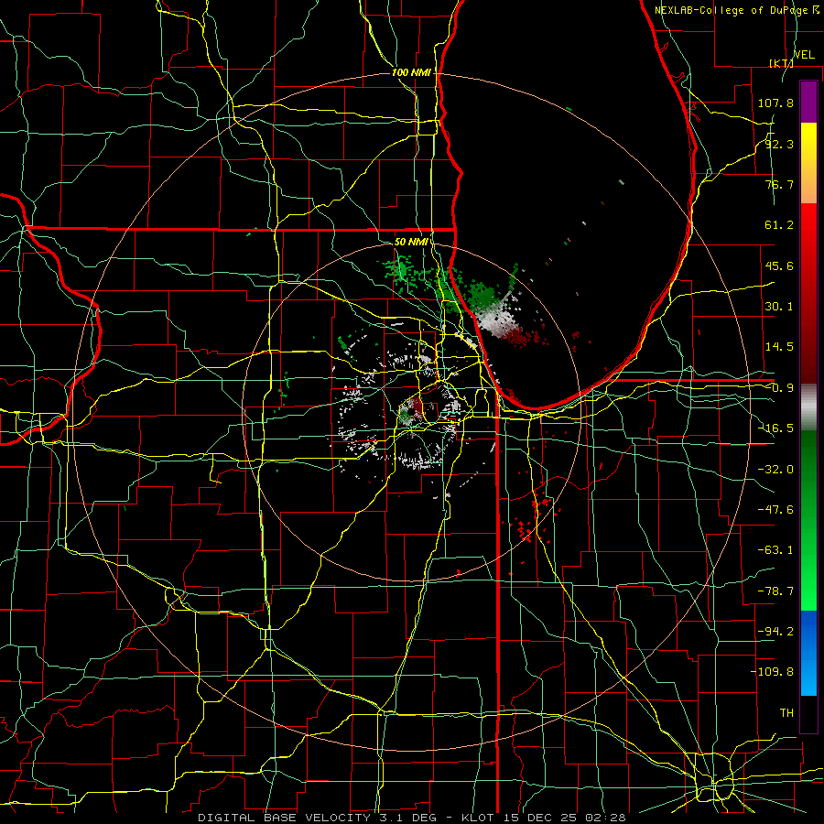Select the 30.1 velocity scale label
The height and width of the screenshot is (824, 824).
coord(779,307)
